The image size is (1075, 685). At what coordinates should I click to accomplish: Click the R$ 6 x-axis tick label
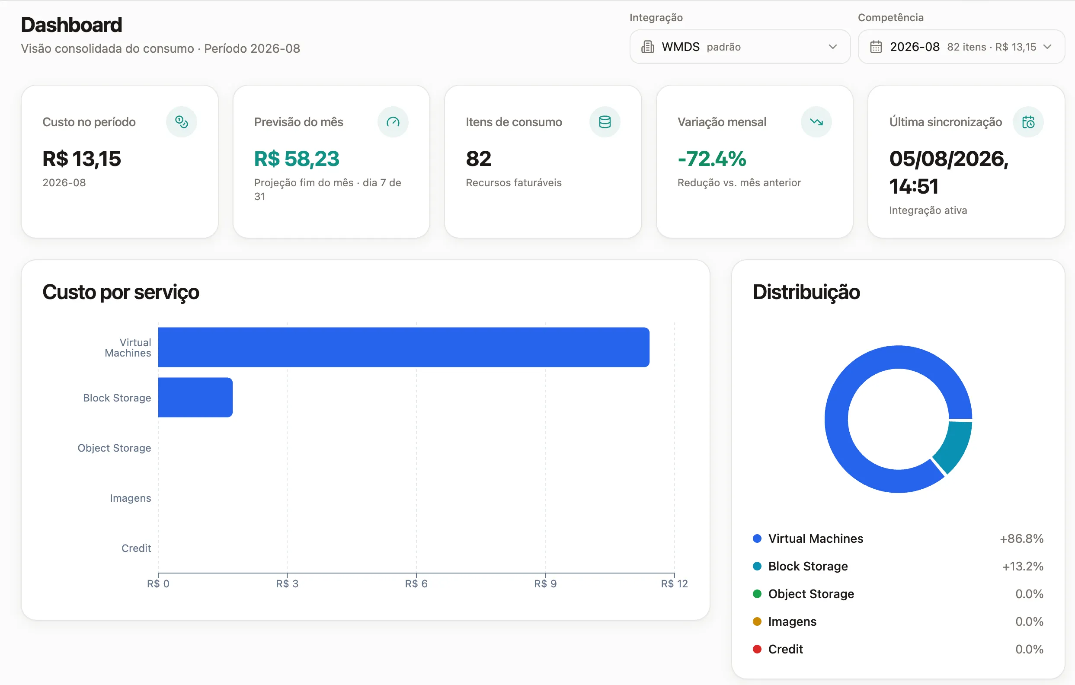pos(416,583)
